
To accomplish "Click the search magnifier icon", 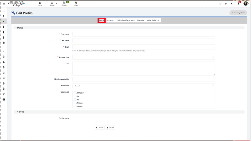I will pyautogui.click(x=220, y=3).
